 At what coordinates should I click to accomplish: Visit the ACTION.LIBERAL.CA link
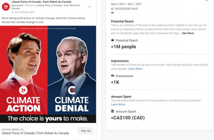[12, 129]
